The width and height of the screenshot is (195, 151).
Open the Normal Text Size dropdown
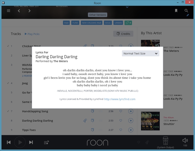(x=140, y=53)
